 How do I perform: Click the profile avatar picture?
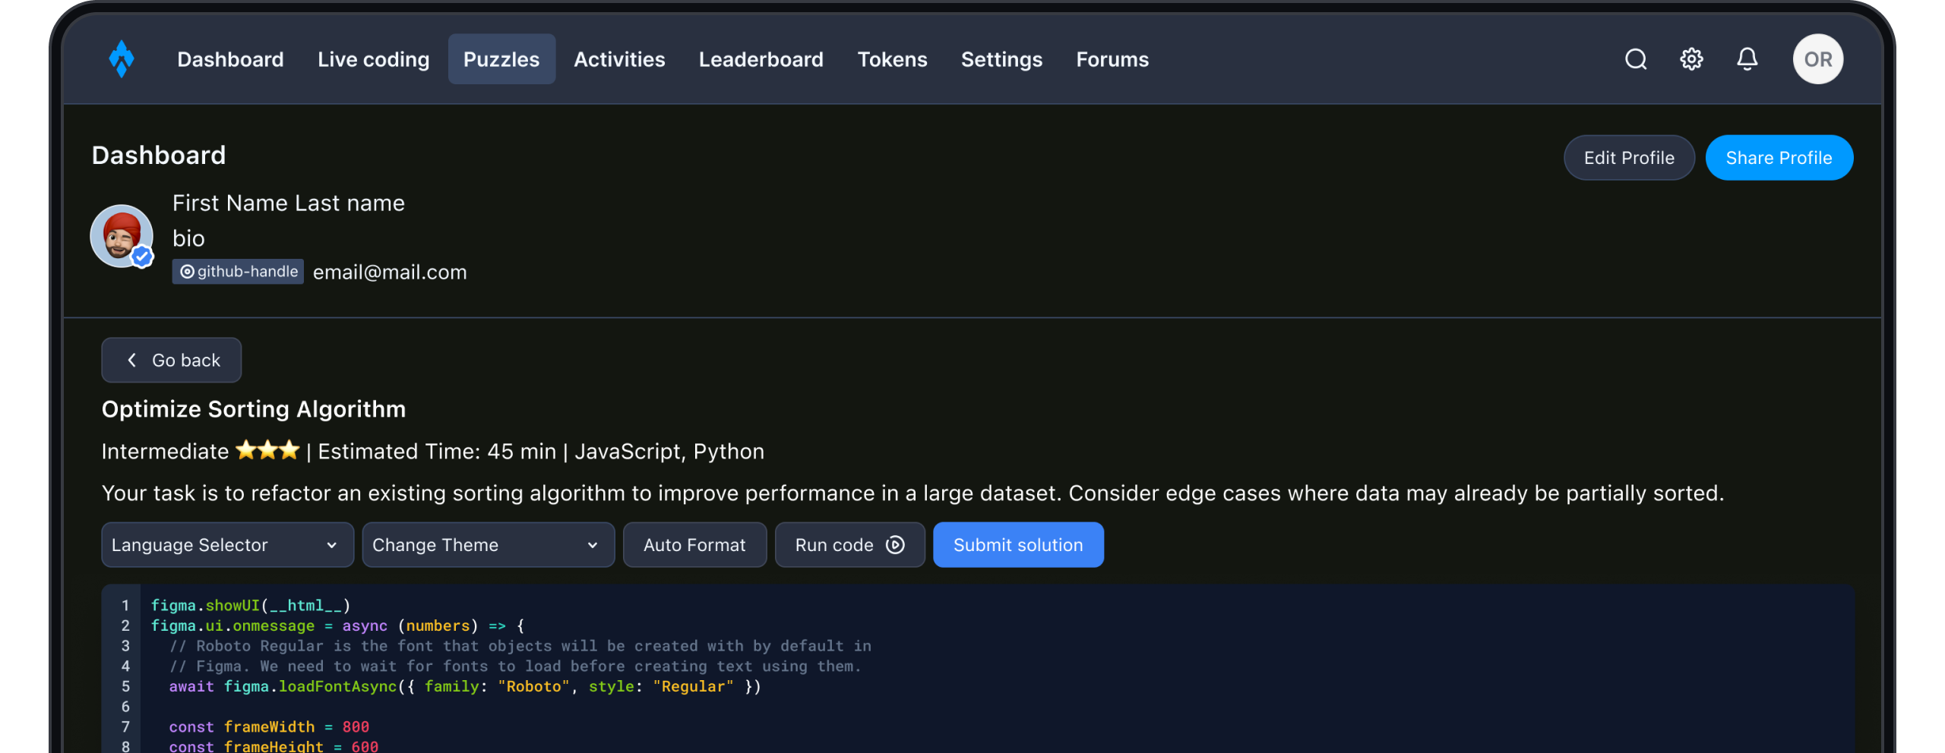pos(122,236)
